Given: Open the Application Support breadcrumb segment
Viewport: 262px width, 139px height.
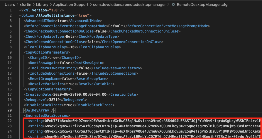Looking at the screenshot, I should pos(71,4).
